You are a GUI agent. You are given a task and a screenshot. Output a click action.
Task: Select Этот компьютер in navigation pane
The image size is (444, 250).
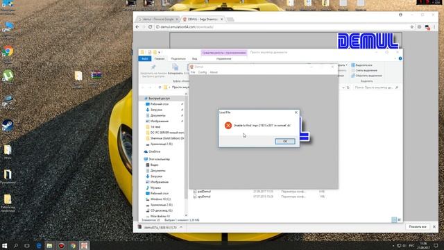pos(159,159)
